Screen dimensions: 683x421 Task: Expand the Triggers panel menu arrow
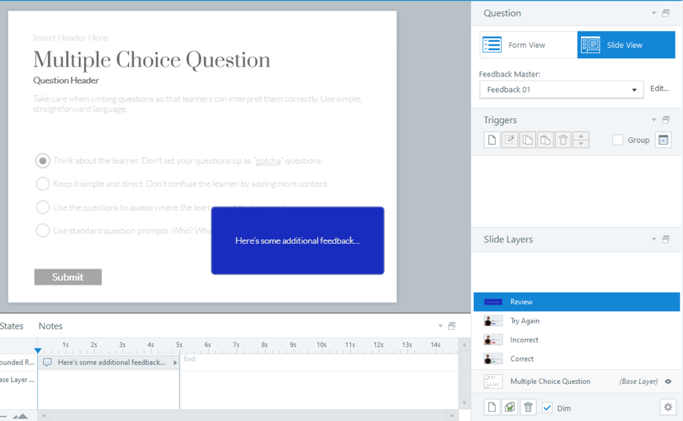[x=654, y=120]
